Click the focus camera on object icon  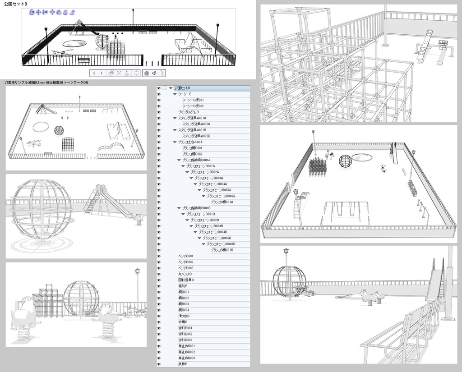[x=119, y=73]
